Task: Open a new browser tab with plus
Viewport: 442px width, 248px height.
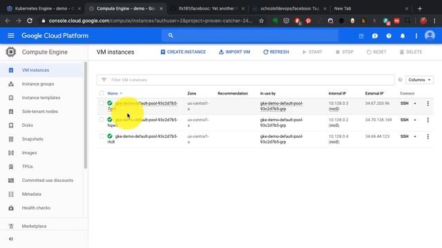Action: click(420, 9)
